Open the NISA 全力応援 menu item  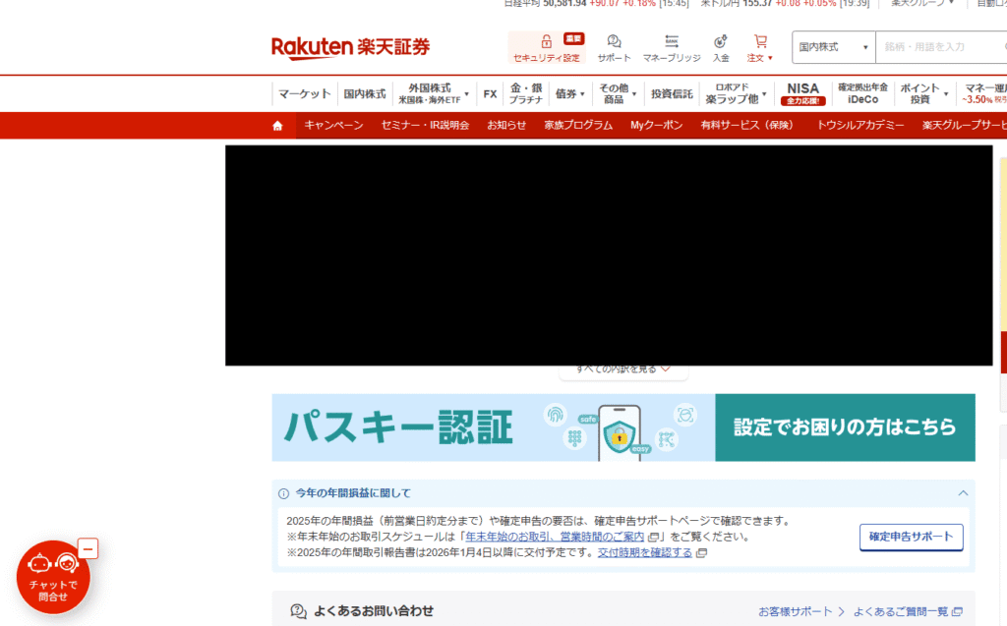(x=802, y=93)
